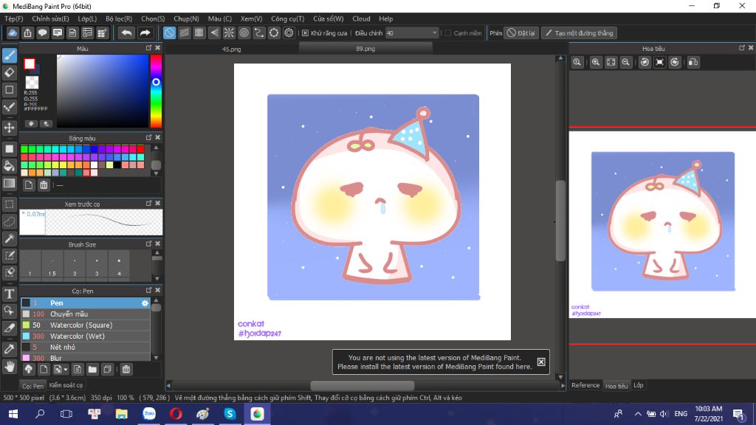Fit view to window in Hoa tiêu panel
This screenshot has width=756, height=425.
pyautogui.click(x=611, y=62)
